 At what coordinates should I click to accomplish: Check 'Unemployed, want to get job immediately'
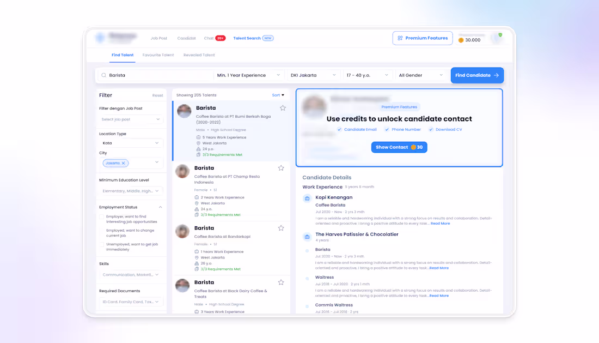[102, 244]
